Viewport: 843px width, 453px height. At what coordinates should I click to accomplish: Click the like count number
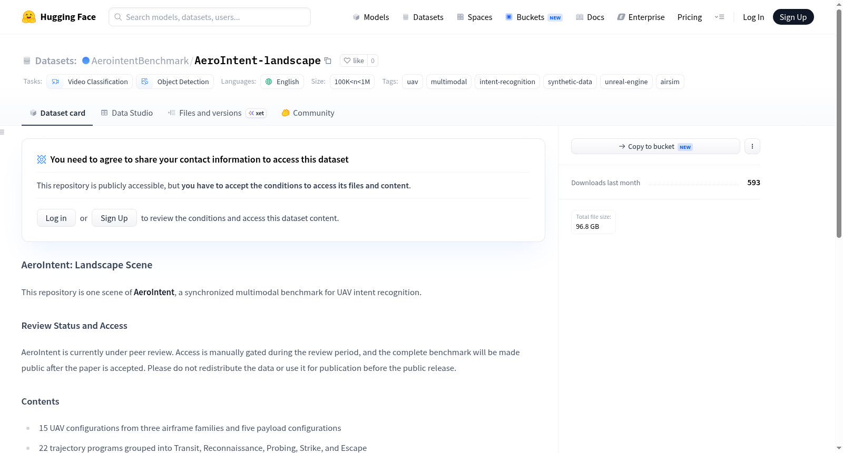point(373,61)
